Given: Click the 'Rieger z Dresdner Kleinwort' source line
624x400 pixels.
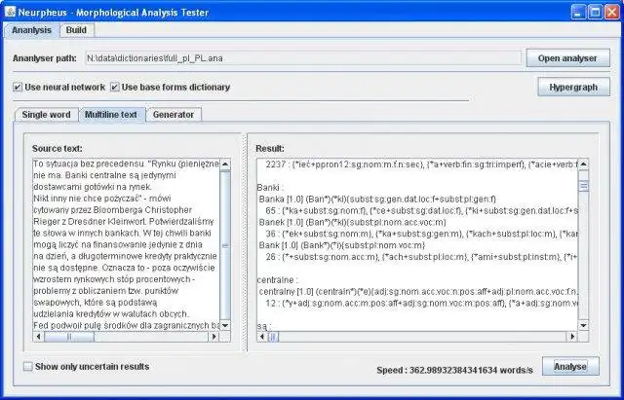Looking at the screenshot, I should pyautogui.click(x=124, y=221).
